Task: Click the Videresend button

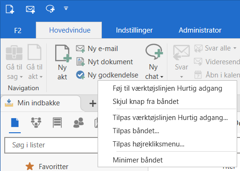Action: coord(217,62)
